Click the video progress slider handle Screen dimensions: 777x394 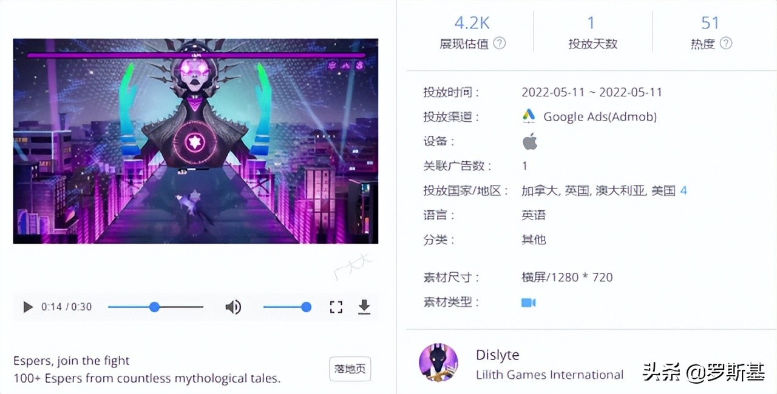click(x=154, y=307)
